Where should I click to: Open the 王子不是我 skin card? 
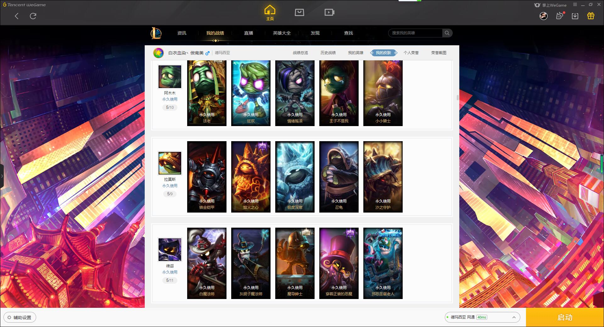click(339, 93)
